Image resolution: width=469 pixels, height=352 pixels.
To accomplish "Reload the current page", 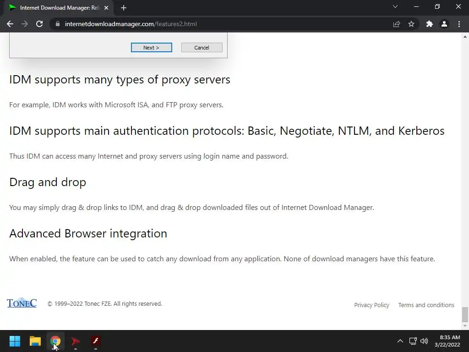I will tap(39, 24).
